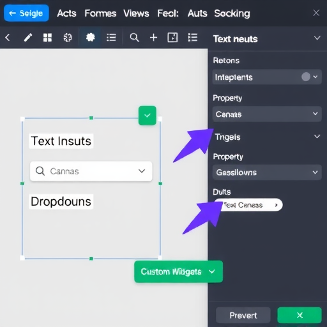Open the grid layout view icon

(x=47, y=38)
